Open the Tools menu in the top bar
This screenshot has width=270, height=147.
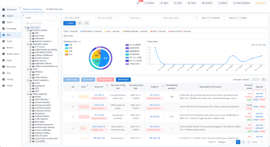192,3
